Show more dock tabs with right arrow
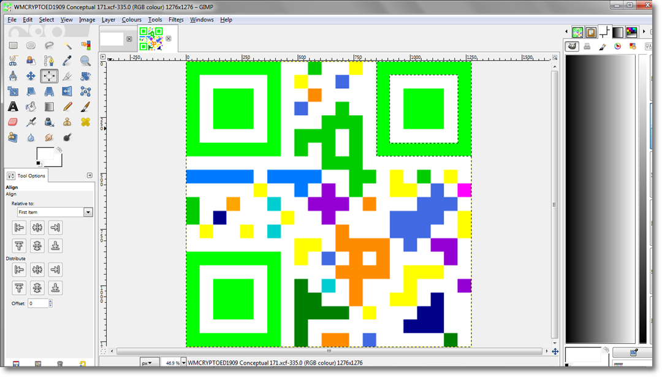Image resolution: width=662 pixels, height=377 pixels. (x=644, y=32)
